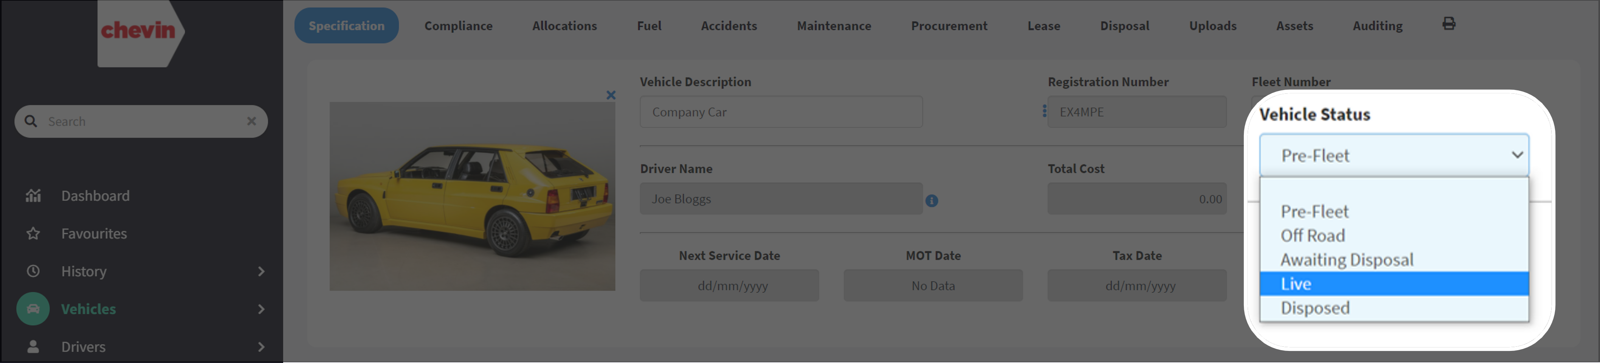Open the Uploads tab

click(x=1213, y=25)
